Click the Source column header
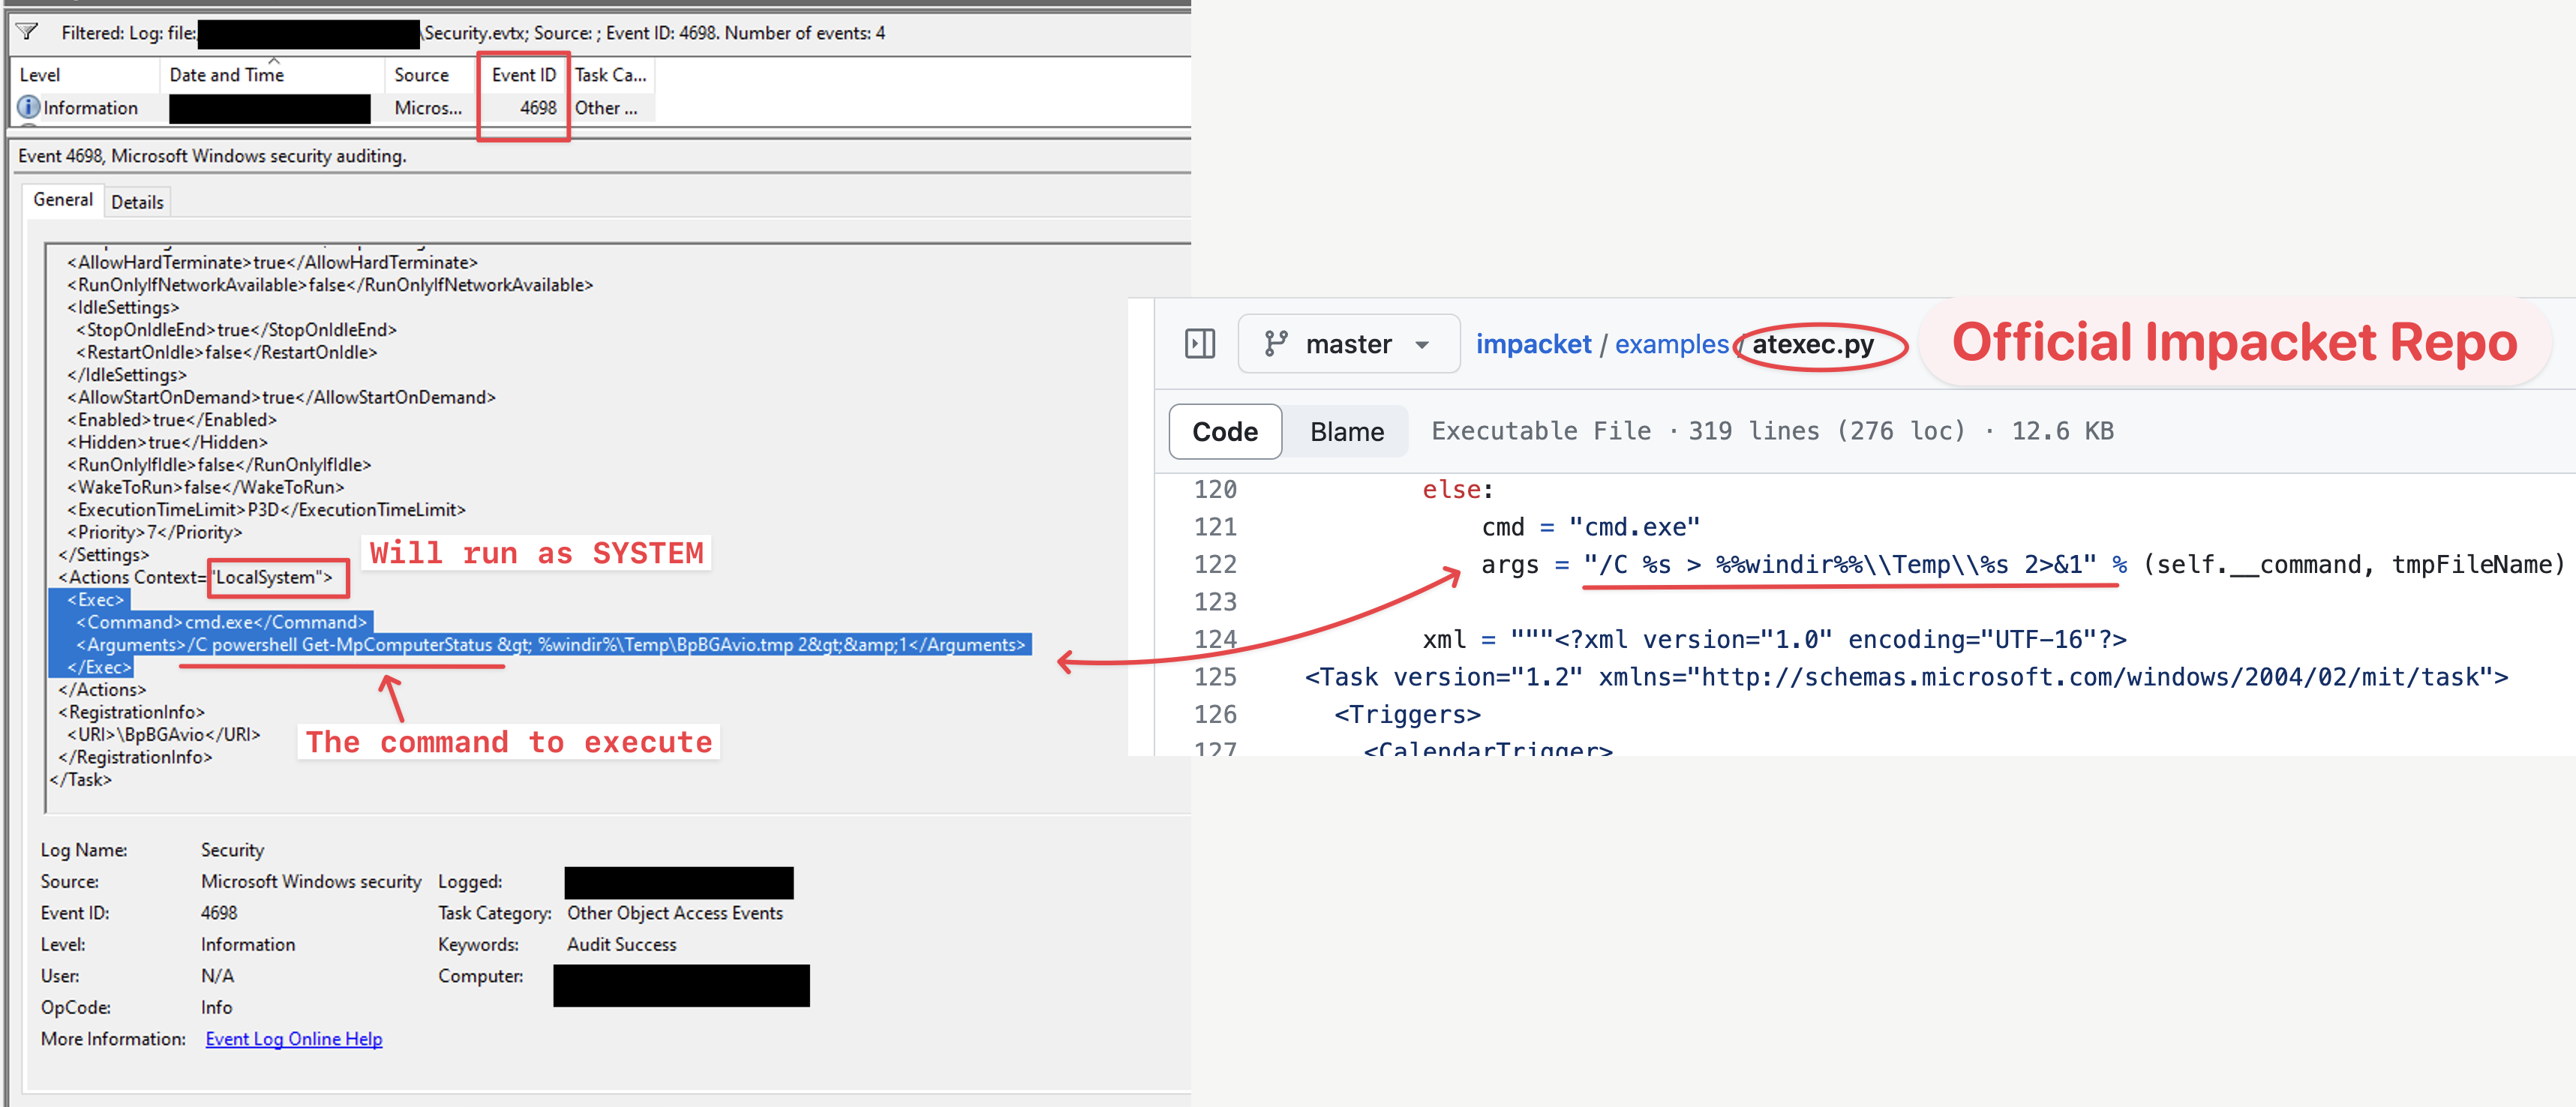The height and width of the screenshot is (1107, 2576). [x=420, y=74]
